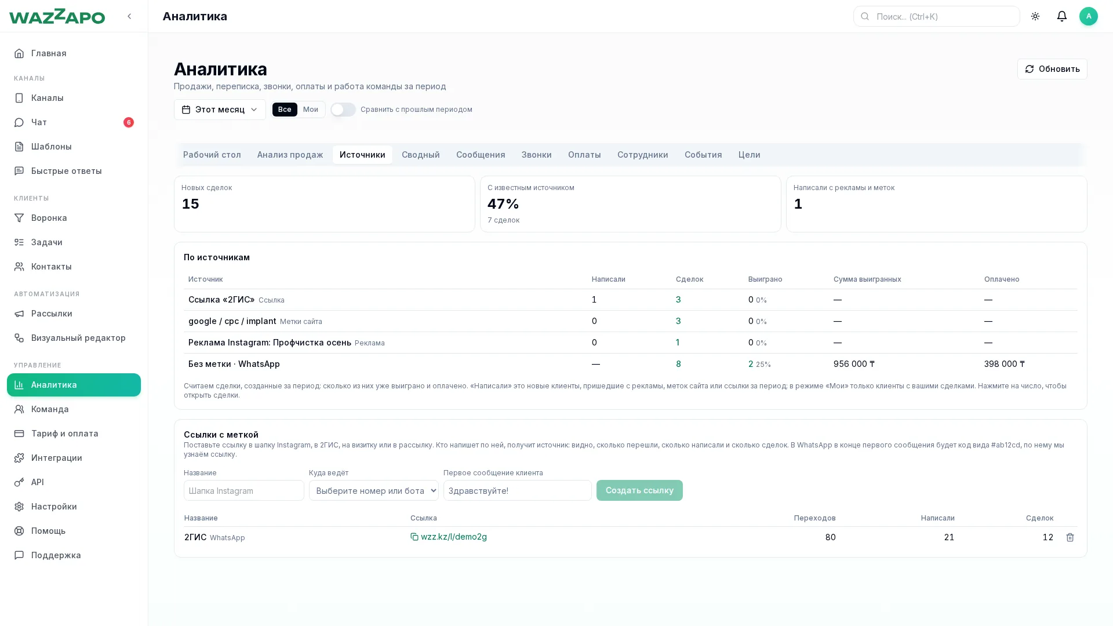Open the 3 deals for Ссылка «2ГИС»

pos(678,300)
